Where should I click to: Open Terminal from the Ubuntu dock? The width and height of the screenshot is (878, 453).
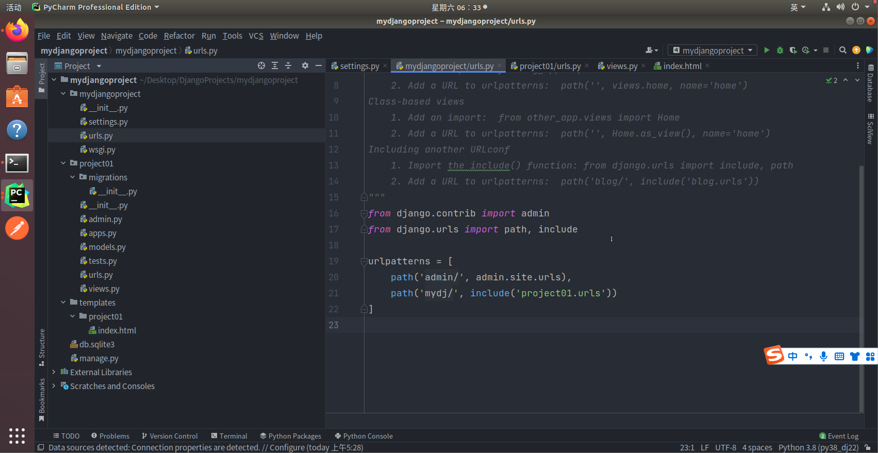point(17,163)
